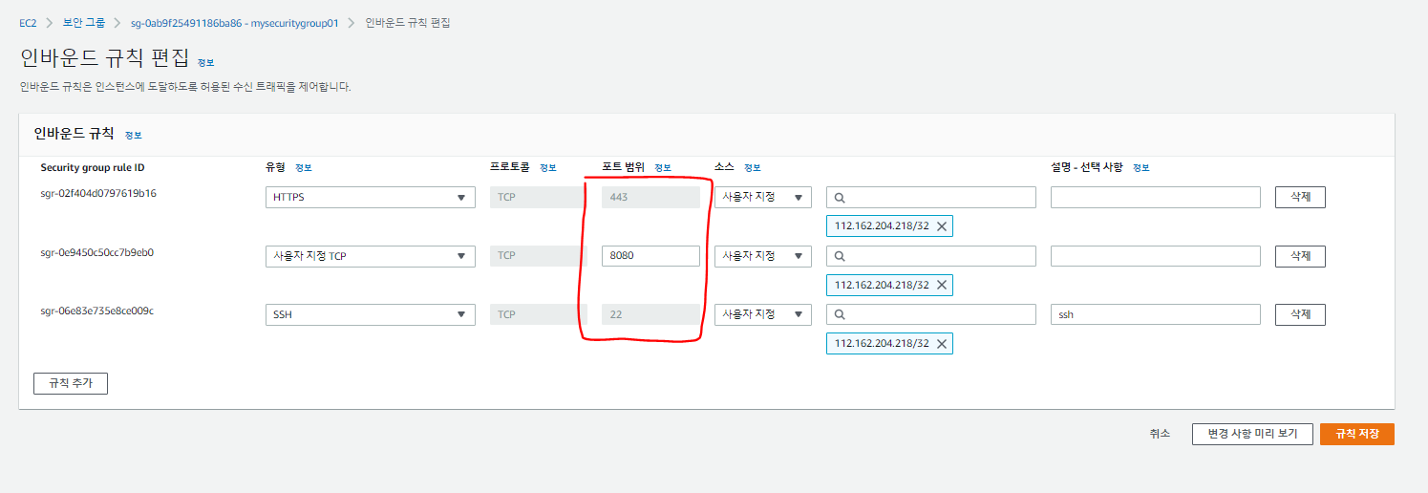Image resolution: width=1428 pixels, height=493 pixels.
Task: Focus description field containing ssh
Action: pos(1156,314)
